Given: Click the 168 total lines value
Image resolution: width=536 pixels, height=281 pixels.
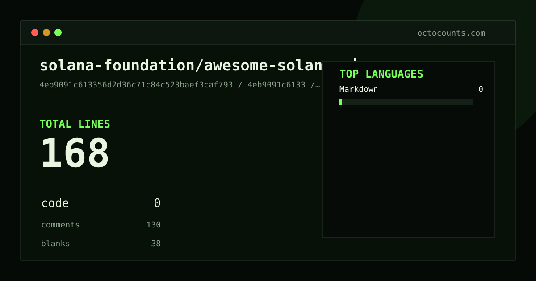Looking at the screenshot, I should pyautogui.click(x=75, y=153).
